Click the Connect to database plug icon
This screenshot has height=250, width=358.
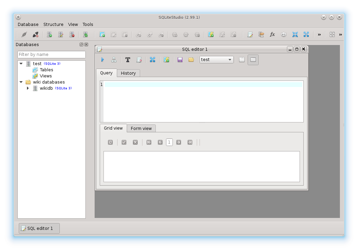click(24, 35)
